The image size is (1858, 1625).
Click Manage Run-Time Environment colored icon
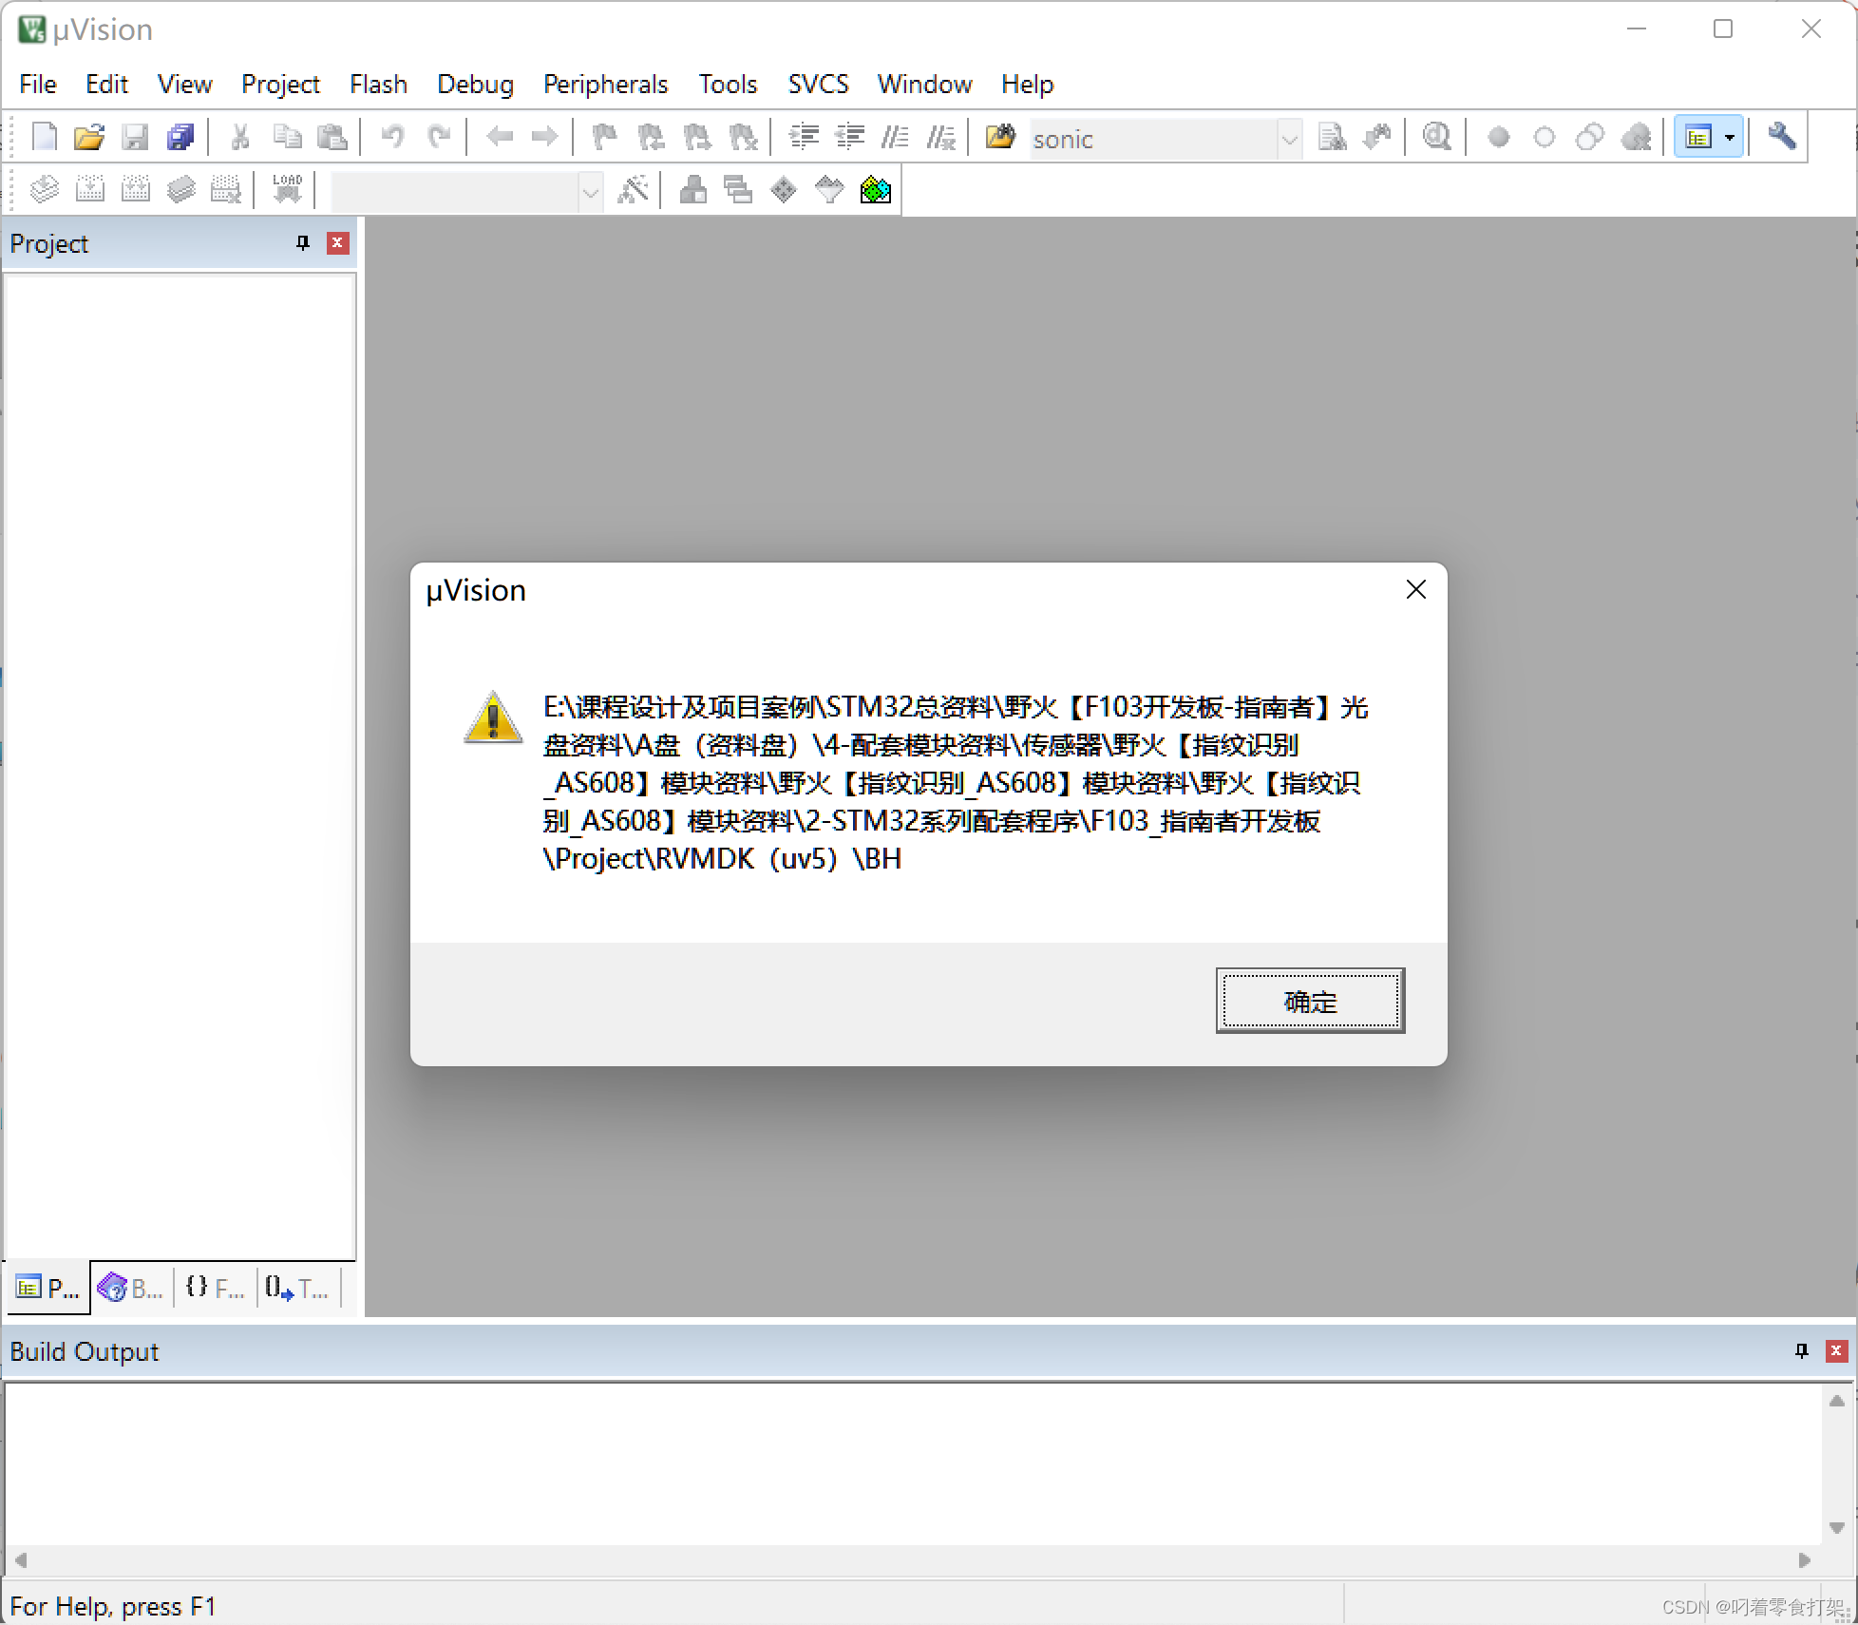pos(875,191)
